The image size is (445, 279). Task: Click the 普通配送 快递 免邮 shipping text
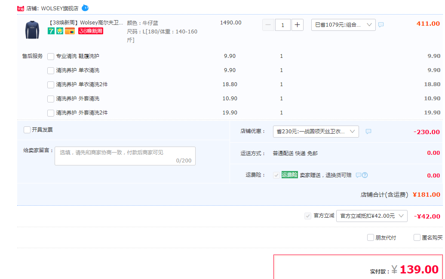tap(295, 153)
